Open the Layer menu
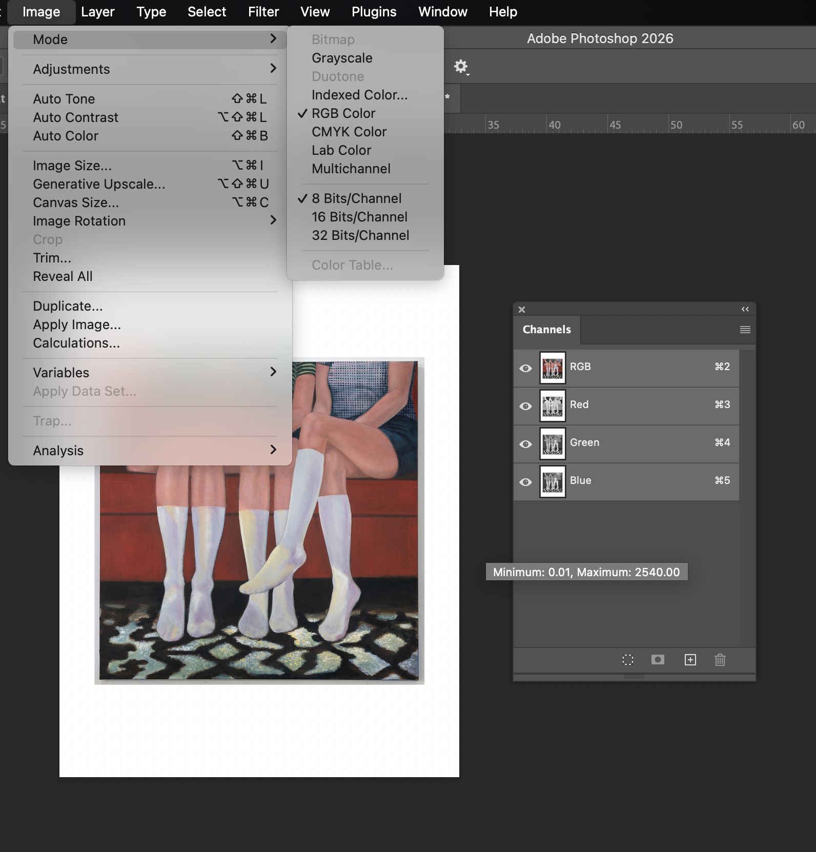This screenshot has width=816, height=852. pos(97,12)
